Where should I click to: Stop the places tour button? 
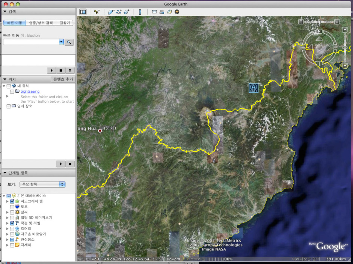[x=70, y=164]
